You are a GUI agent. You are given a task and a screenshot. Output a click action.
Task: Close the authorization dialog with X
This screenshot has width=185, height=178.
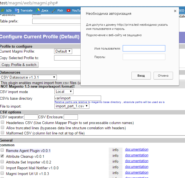click(x=175, y=11)
